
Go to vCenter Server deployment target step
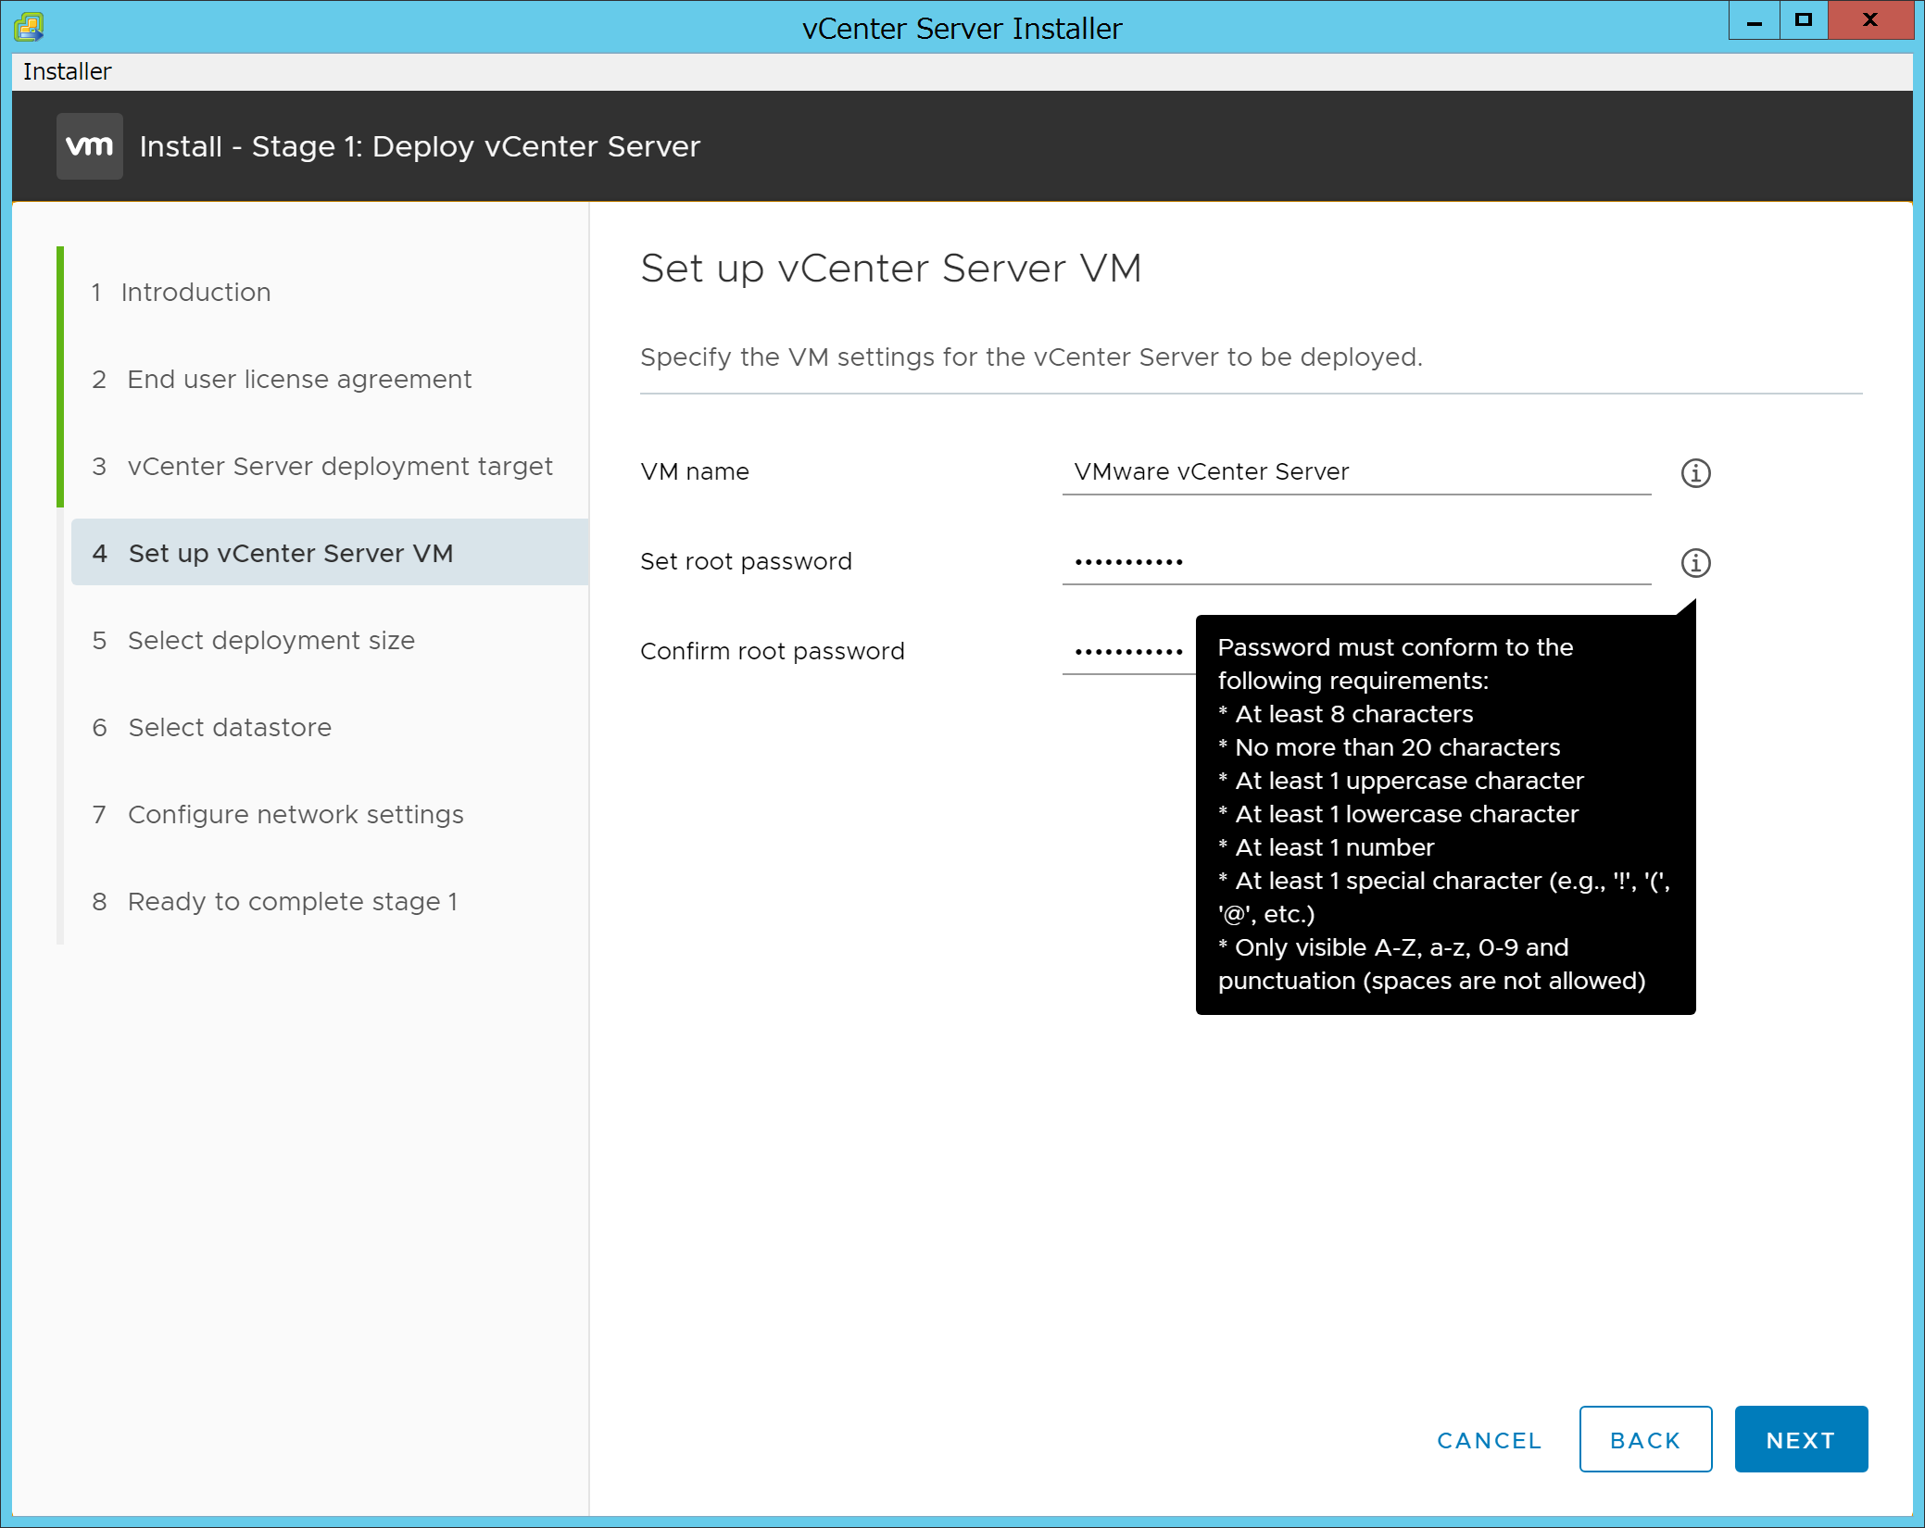[x=321, y=466]
